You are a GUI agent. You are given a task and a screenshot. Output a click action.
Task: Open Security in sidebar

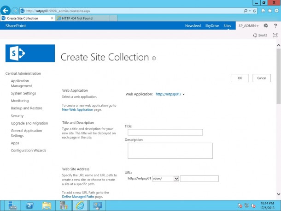[17, 116]
